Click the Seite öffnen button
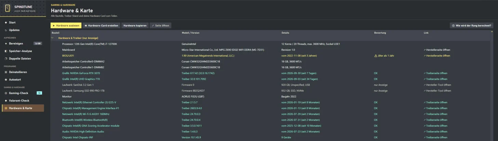This screenshot has height=141, width=498. [x=160, y=26]
